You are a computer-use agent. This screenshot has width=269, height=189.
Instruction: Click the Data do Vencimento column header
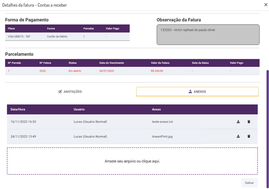click(111, 63)
